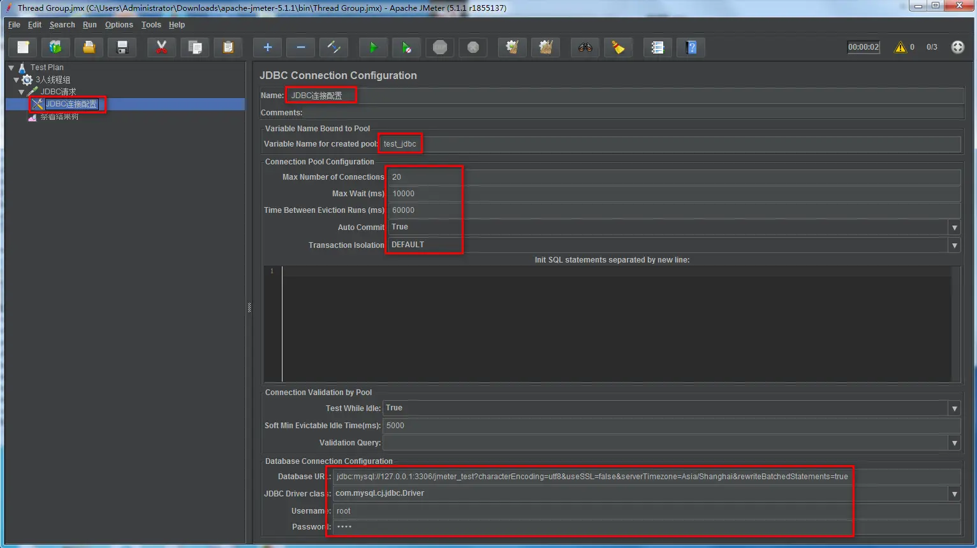Open the Validation Query dropdown
This screenshot has height=548, width=977.
pos(954,443)
